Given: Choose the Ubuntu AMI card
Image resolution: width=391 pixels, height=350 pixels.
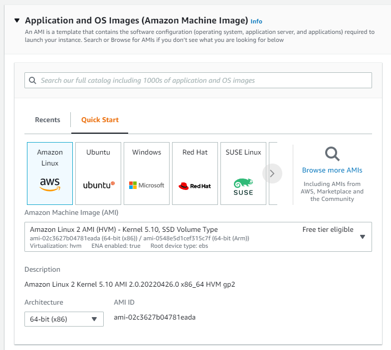Looking at the screenshot, I should pyautogui.click(x=98, y=174).
